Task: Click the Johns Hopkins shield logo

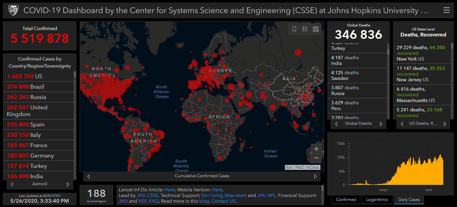Action: tap(13, 10)
